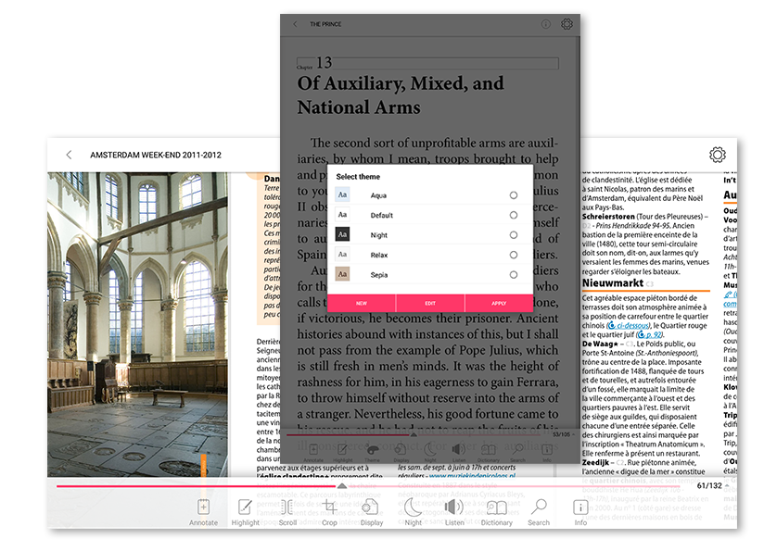Go back from The Prince reader
This screenshot has height=551, width=764.
pos(295,24)
